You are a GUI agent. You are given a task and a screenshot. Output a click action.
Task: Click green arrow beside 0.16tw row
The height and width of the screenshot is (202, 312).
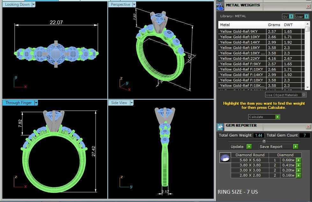298,176
